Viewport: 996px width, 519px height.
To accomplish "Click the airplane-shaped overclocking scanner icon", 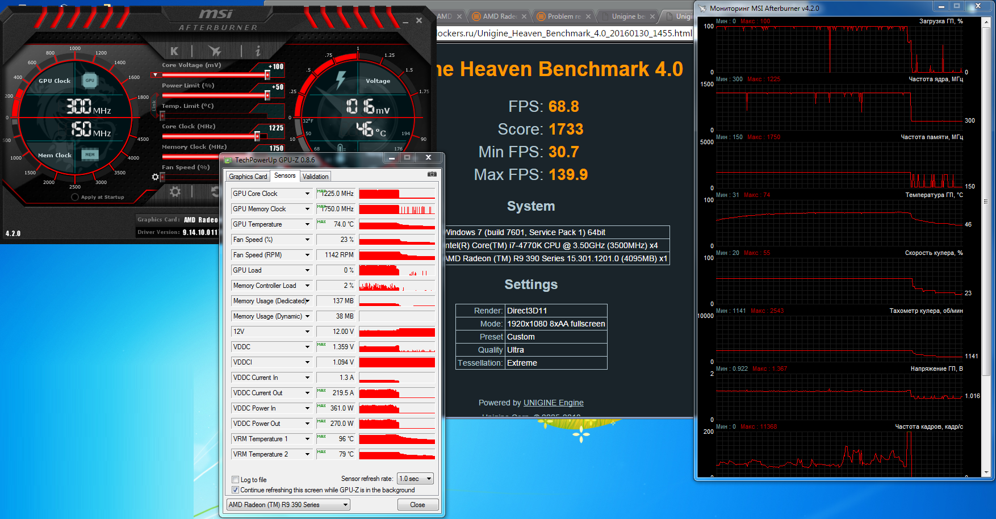I will click(x=215, y=51).
